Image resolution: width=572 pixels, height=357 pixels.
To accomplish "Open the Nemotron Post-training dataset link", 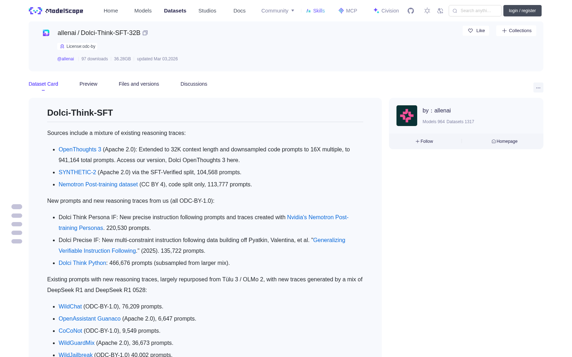I will 98,185.
